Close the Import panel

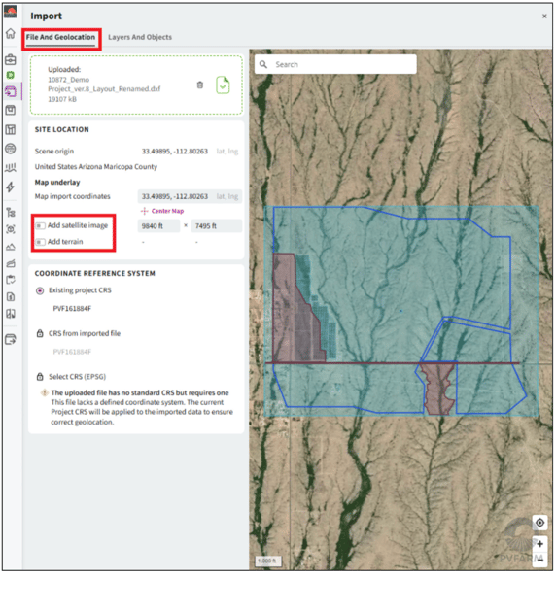point(544,16)
